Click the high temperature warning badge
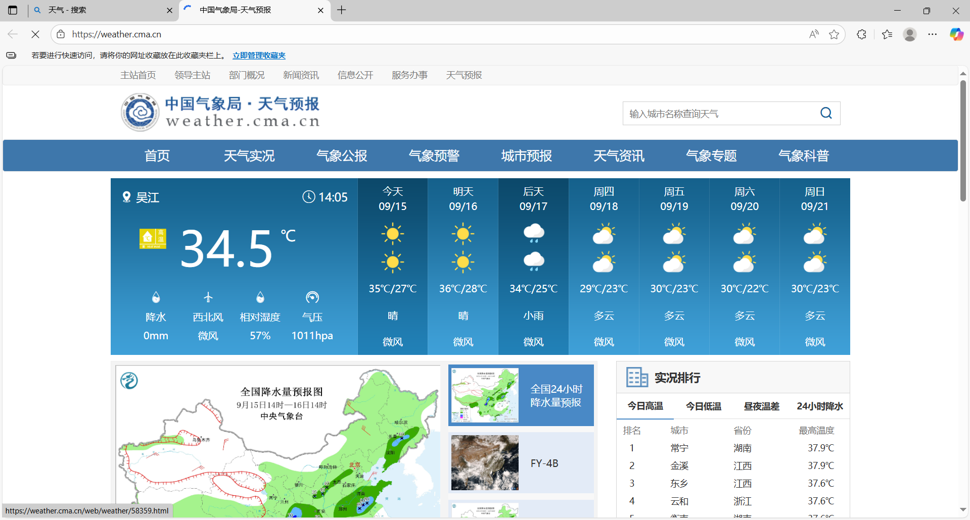970x520 pixels. pyautogui.click(x=153, y=239)
